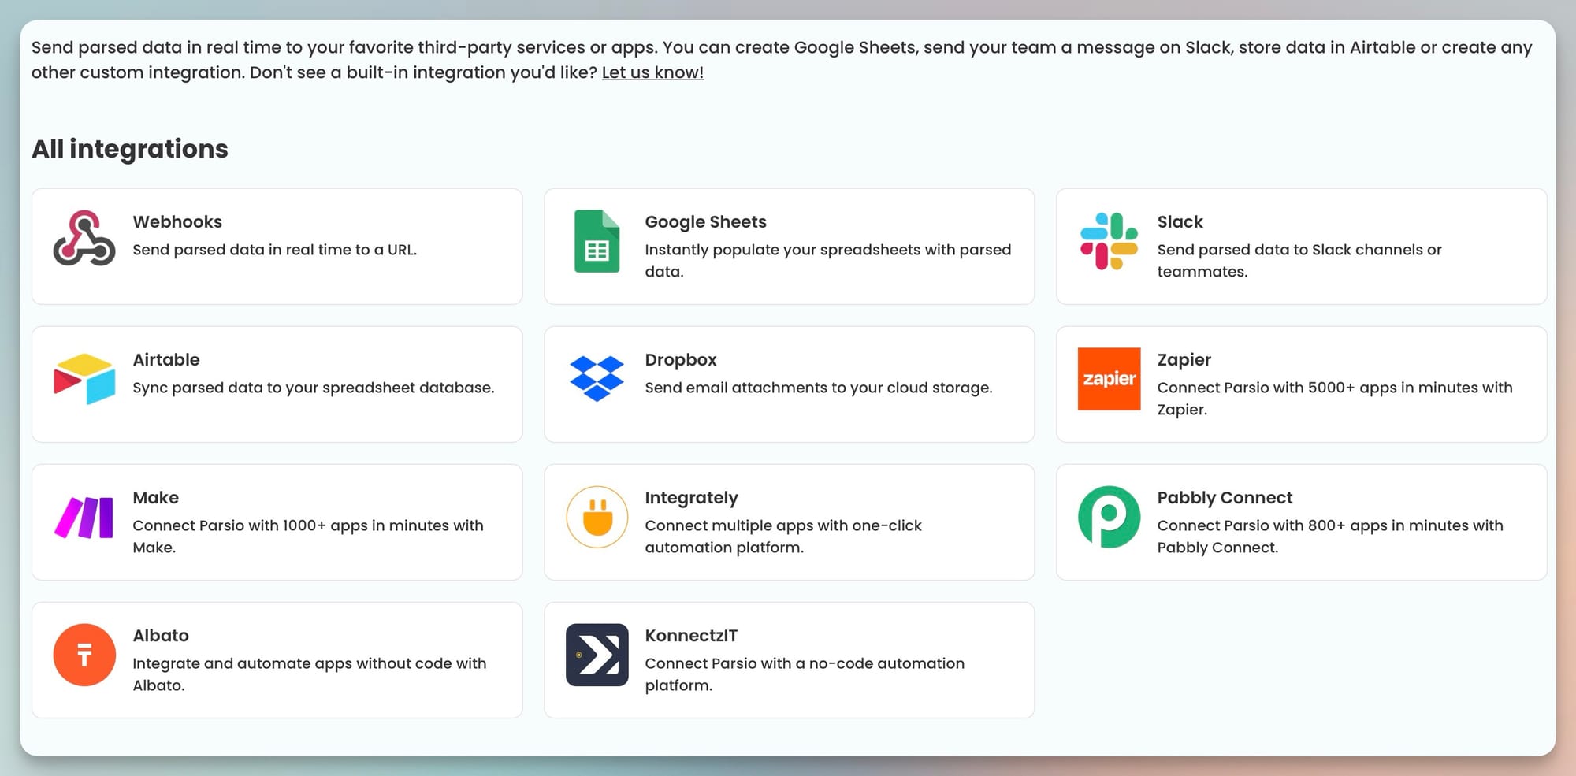Select the Airtable sync description text
The image size is (1576, 776).
[313, 388]
